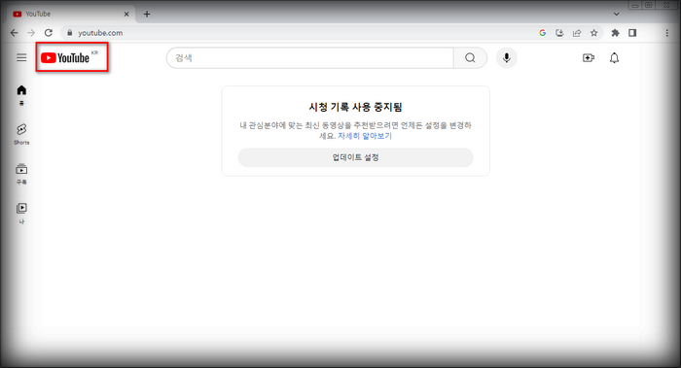
Task: Reload the current page
Action: (x=49, y=33)
